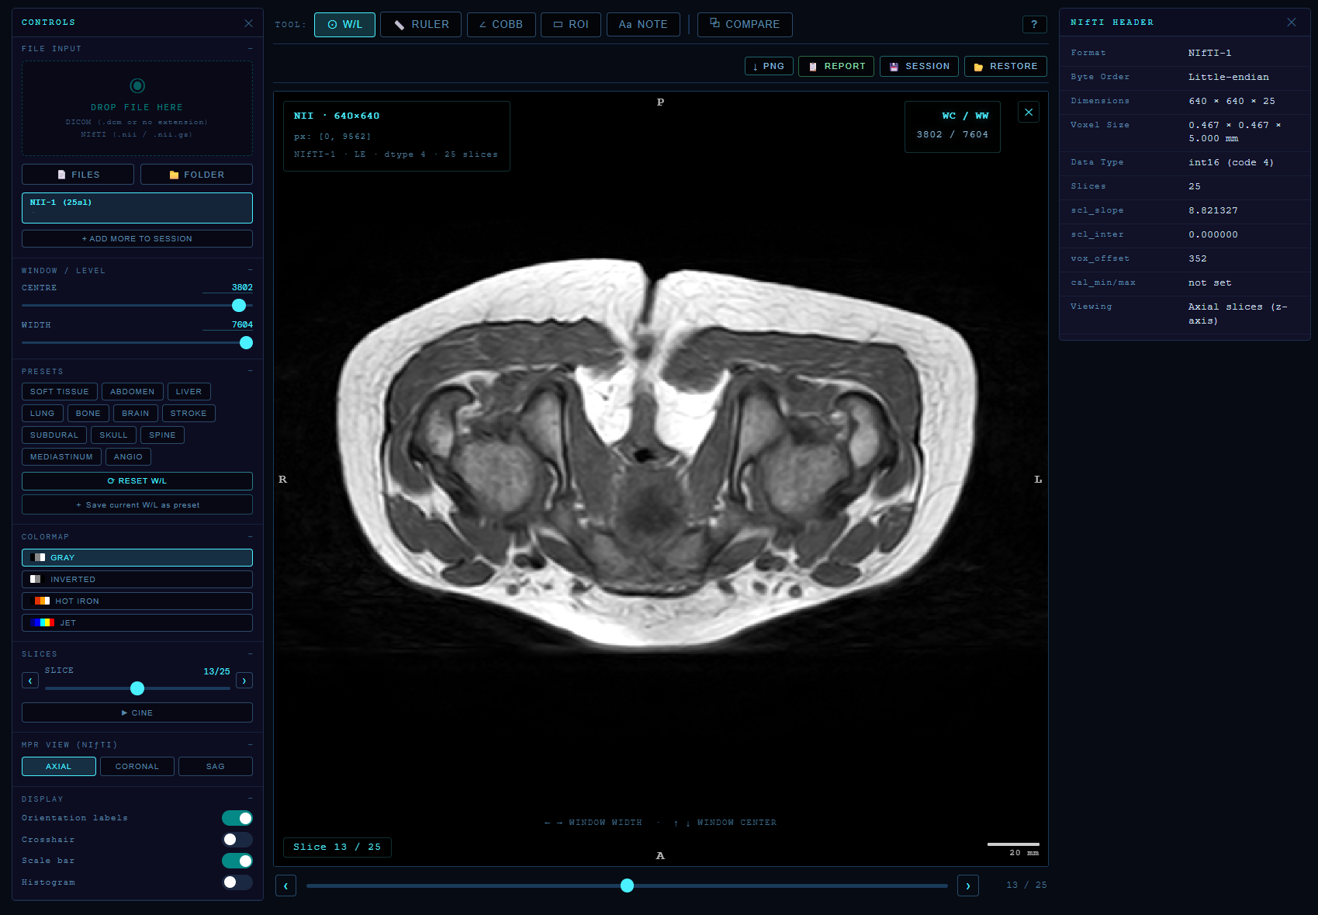1318x915 pixels.
Task: Collapse the MPR View section
Action: click(x=250, y=745)
